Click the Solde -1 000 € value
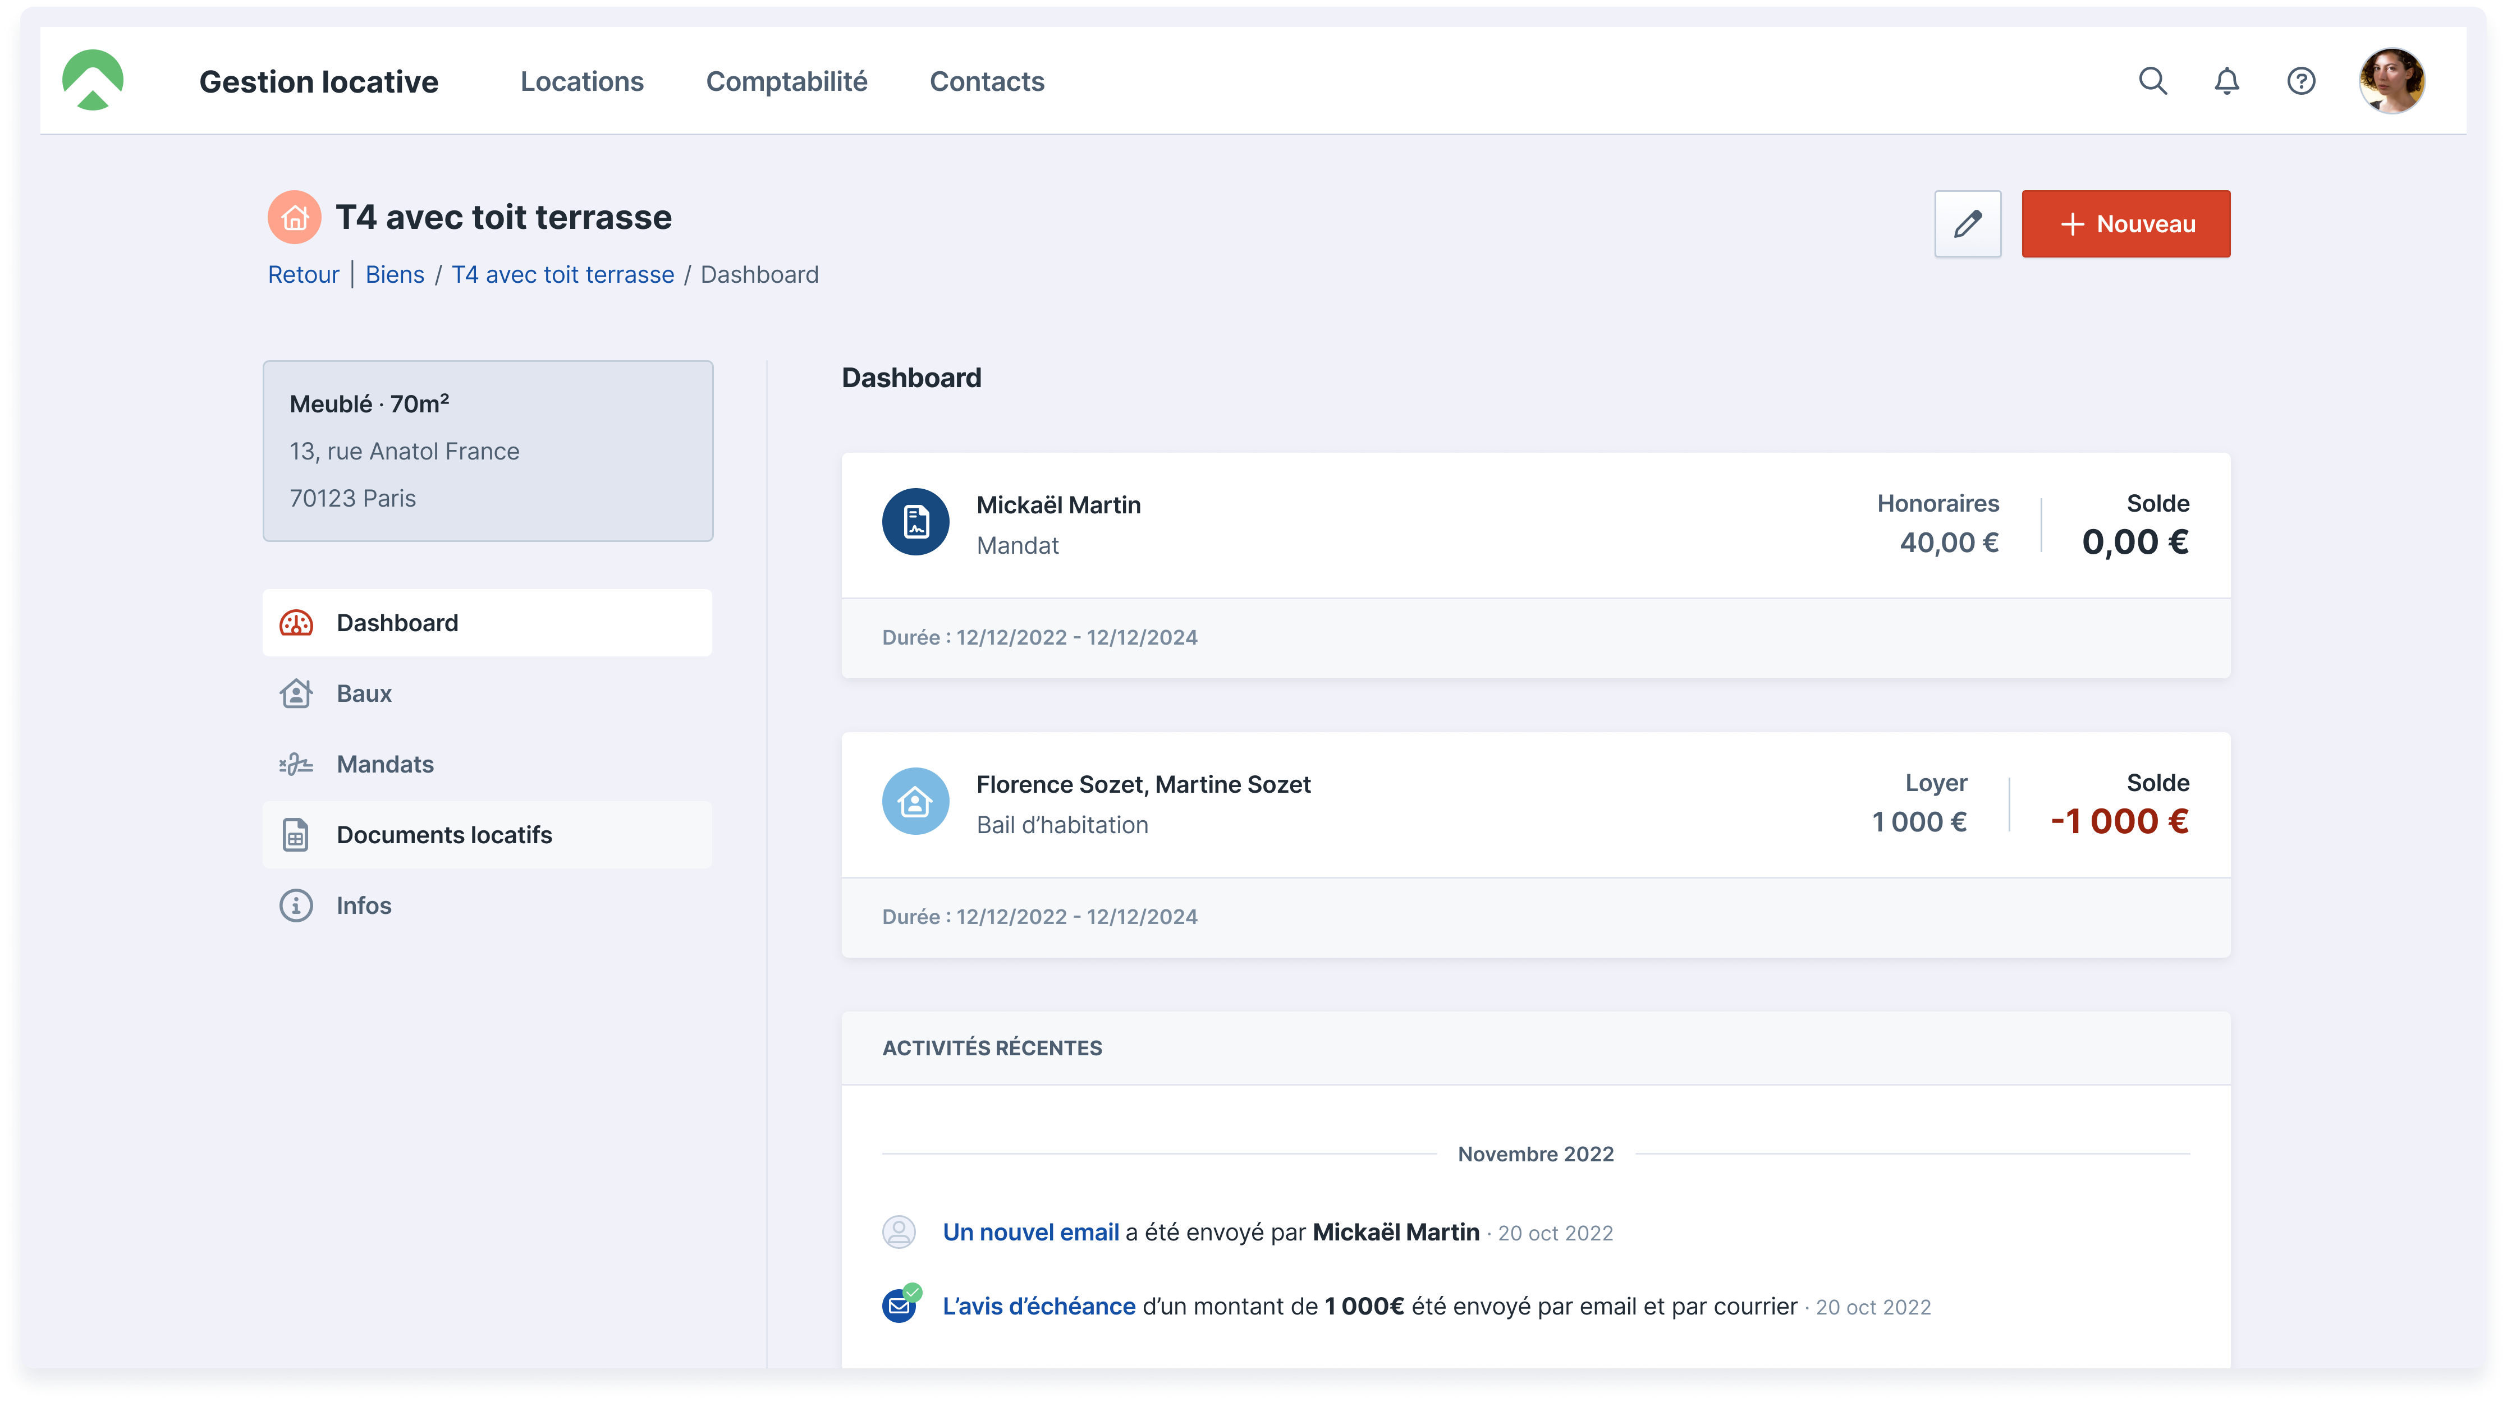This screenshot has height=1402, width=2507. (2120, 821)
